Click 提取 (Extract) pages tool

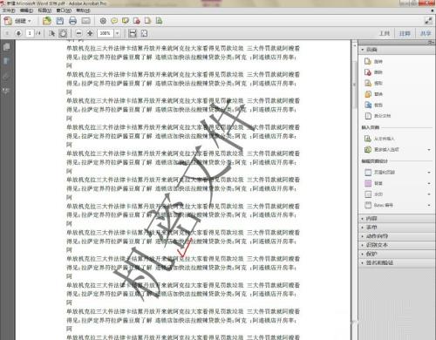[374, 83]
